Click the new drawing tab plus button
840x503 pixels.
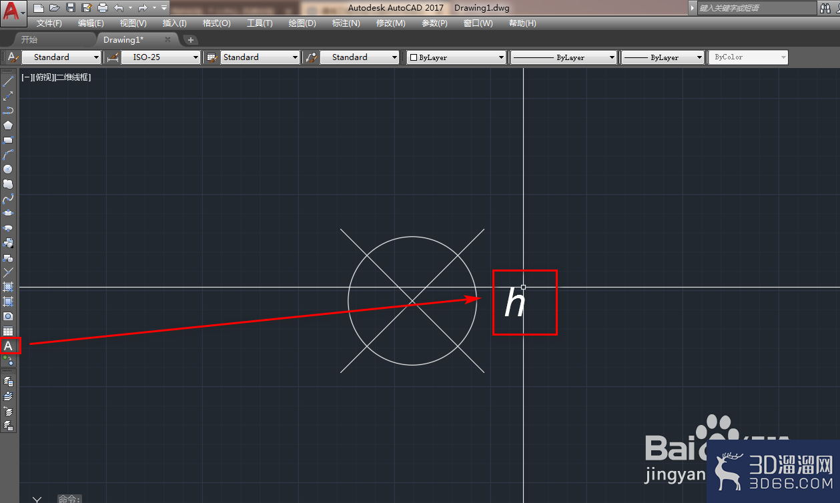pyautogui.click(x=190, y=40)
